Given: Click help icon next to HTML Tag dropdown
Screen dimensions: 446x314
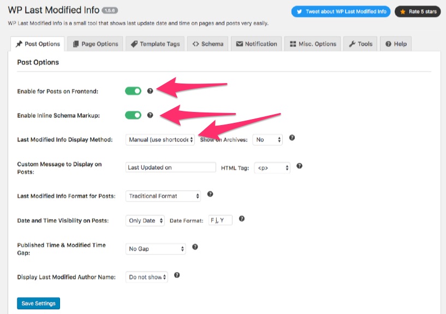Looking at the screenshot, I should click(x=299, y=166).
